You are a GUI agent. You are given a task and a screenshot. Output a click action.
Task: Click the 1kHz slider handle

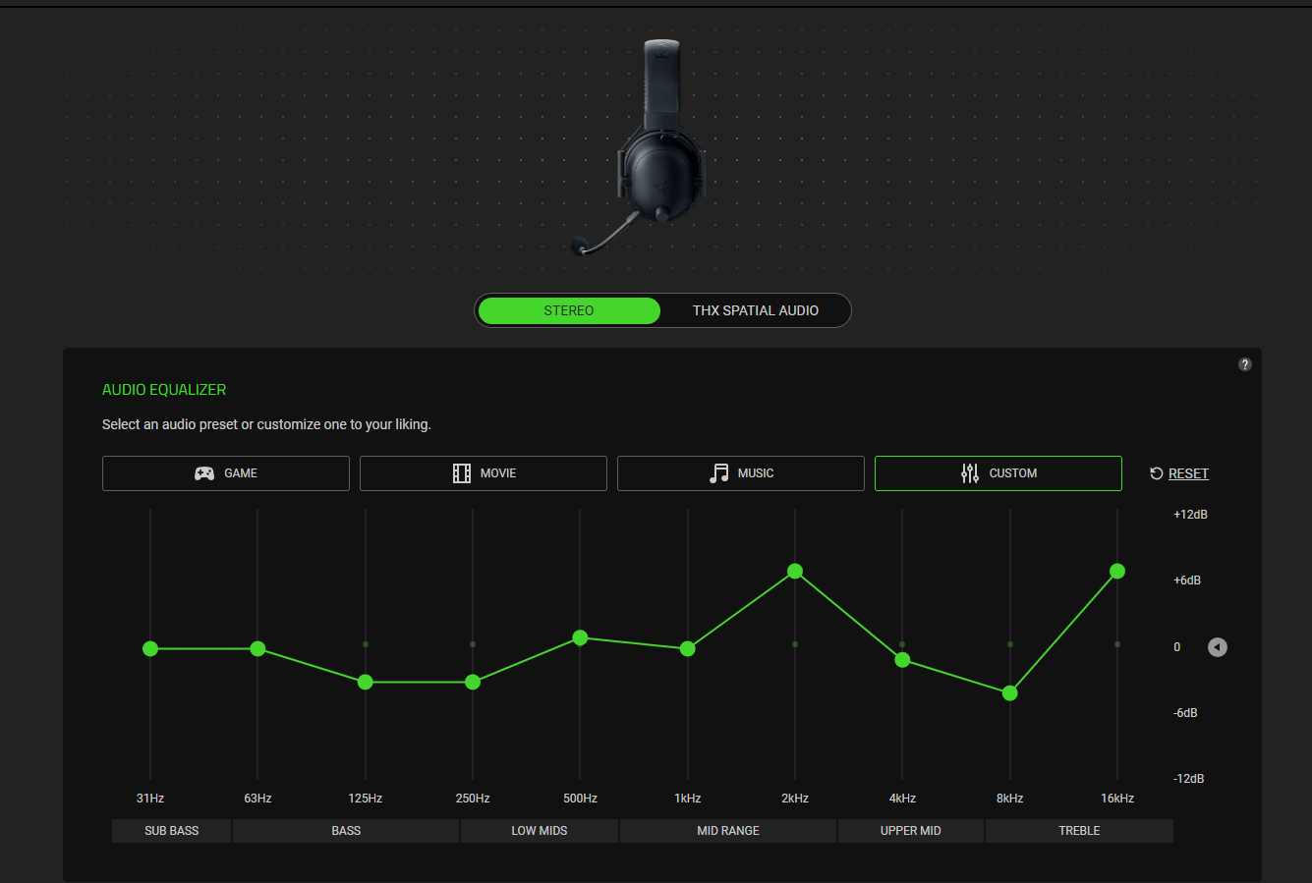[x=688, y=648]
